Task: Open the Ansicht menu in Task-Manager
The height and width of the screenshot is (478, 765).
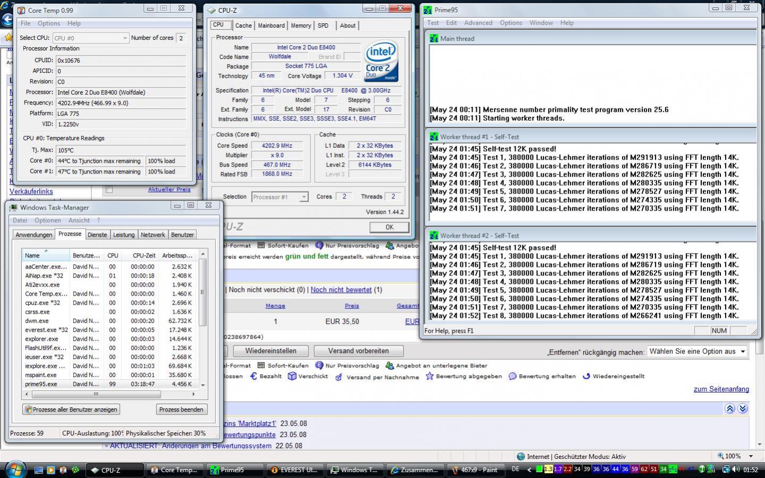Action: (x=79, y=220)
